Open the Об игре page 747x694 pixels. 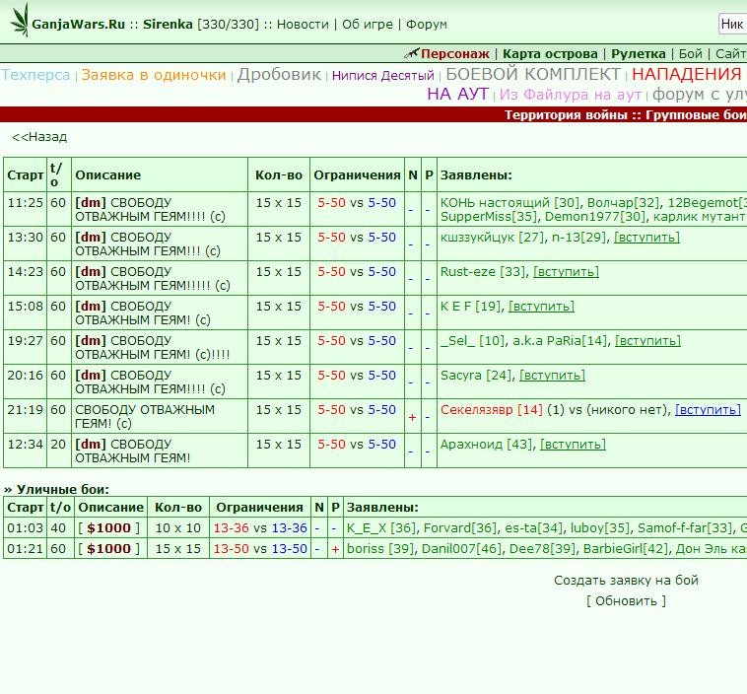[x=368, y=25]
